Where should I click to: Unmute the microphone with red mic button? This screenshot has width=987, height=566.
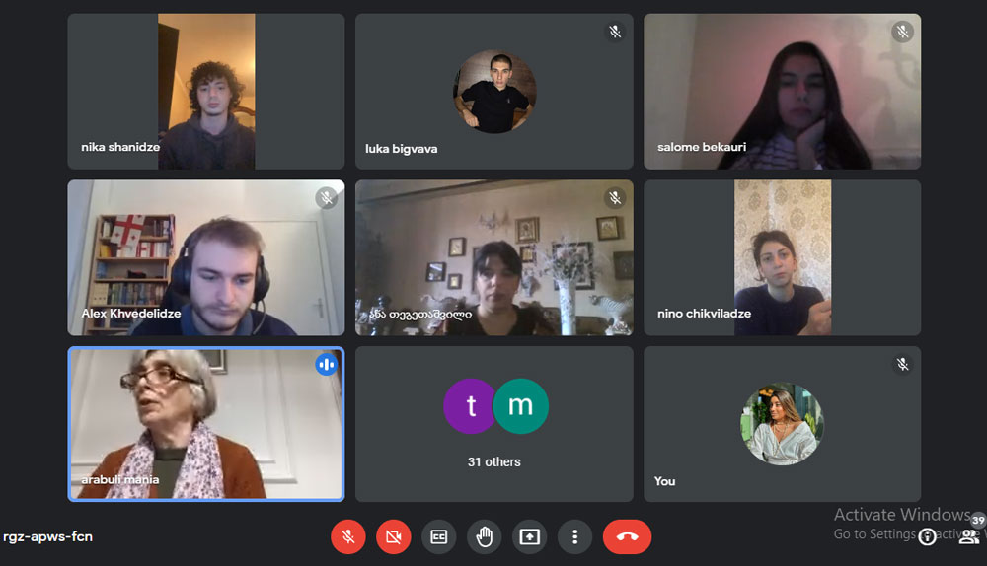(x=348, y=536)
